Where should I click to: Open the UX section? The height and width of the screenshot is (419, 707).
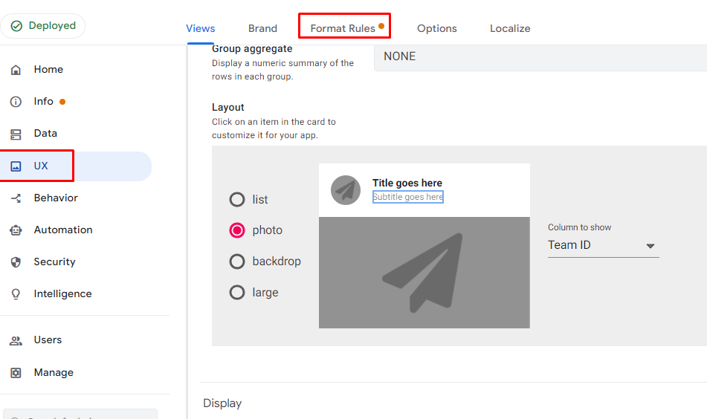pos(76,166)
